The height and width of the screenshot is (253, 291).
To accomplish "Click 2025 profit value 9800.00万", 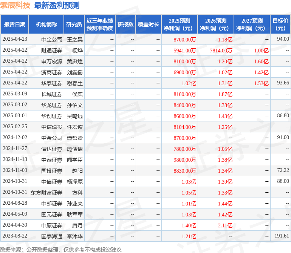I will coord(185,159).
